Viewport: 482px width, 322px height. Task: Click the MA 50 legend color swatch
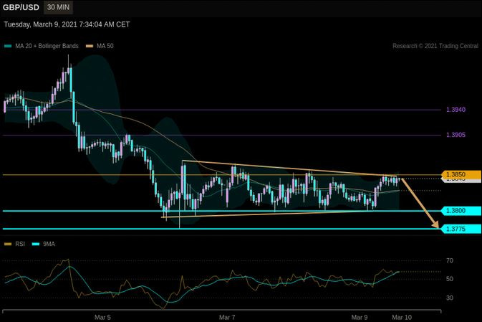(x=89, y=46)
